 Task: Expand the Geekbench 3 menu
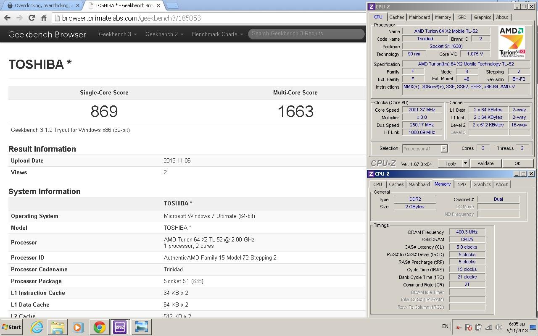[x=118, y=34]
